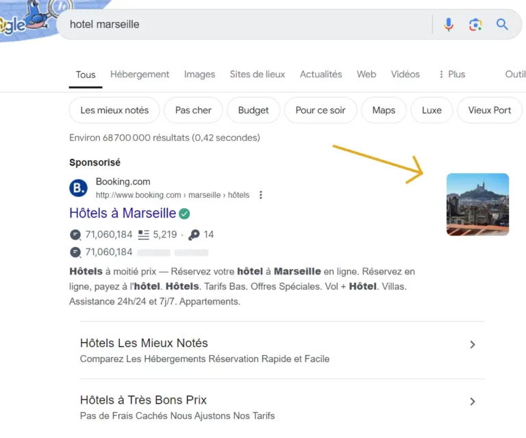Open the Plus more-options menu
This screenshot has height=438, width=526.
pyautogui.click(x=452, y=74)
